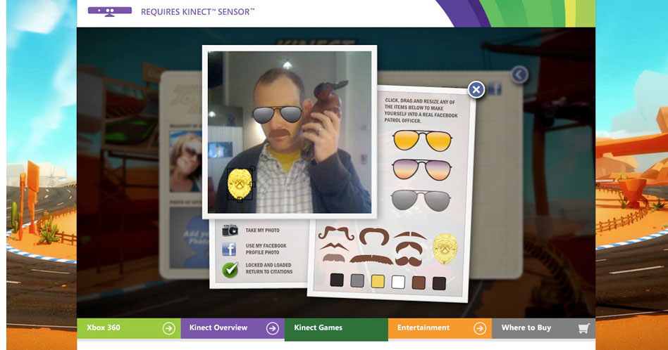Screen dimensions: 668x350
Task: Select the sunglasses placed on the face
Action: click(x=277, y=115)
